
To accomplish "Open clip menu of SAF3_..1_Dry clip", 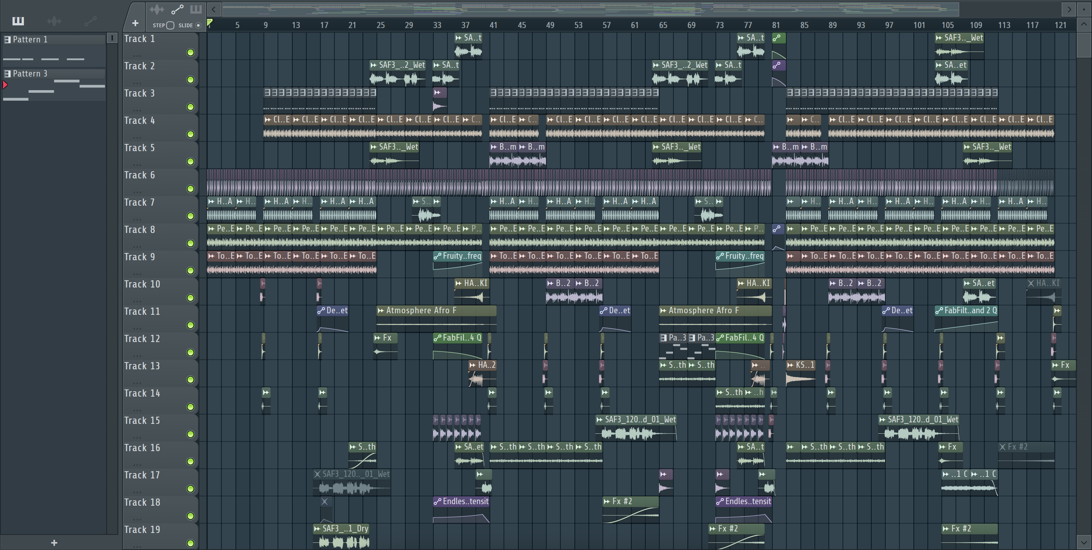I will point(317,529).
